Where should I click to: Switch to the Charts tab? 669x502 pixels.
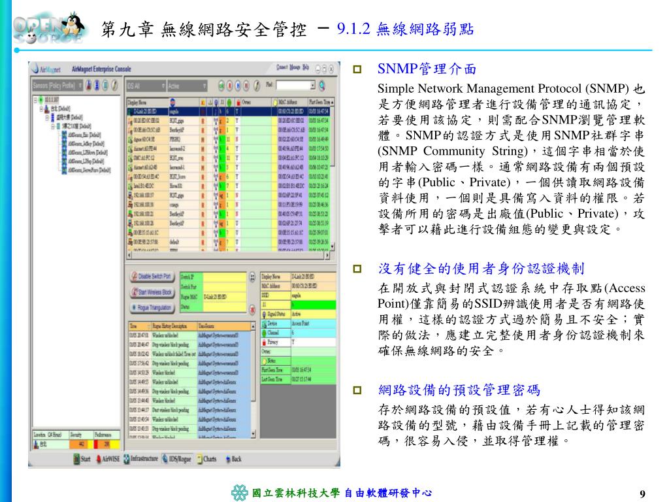pos(207,460)
